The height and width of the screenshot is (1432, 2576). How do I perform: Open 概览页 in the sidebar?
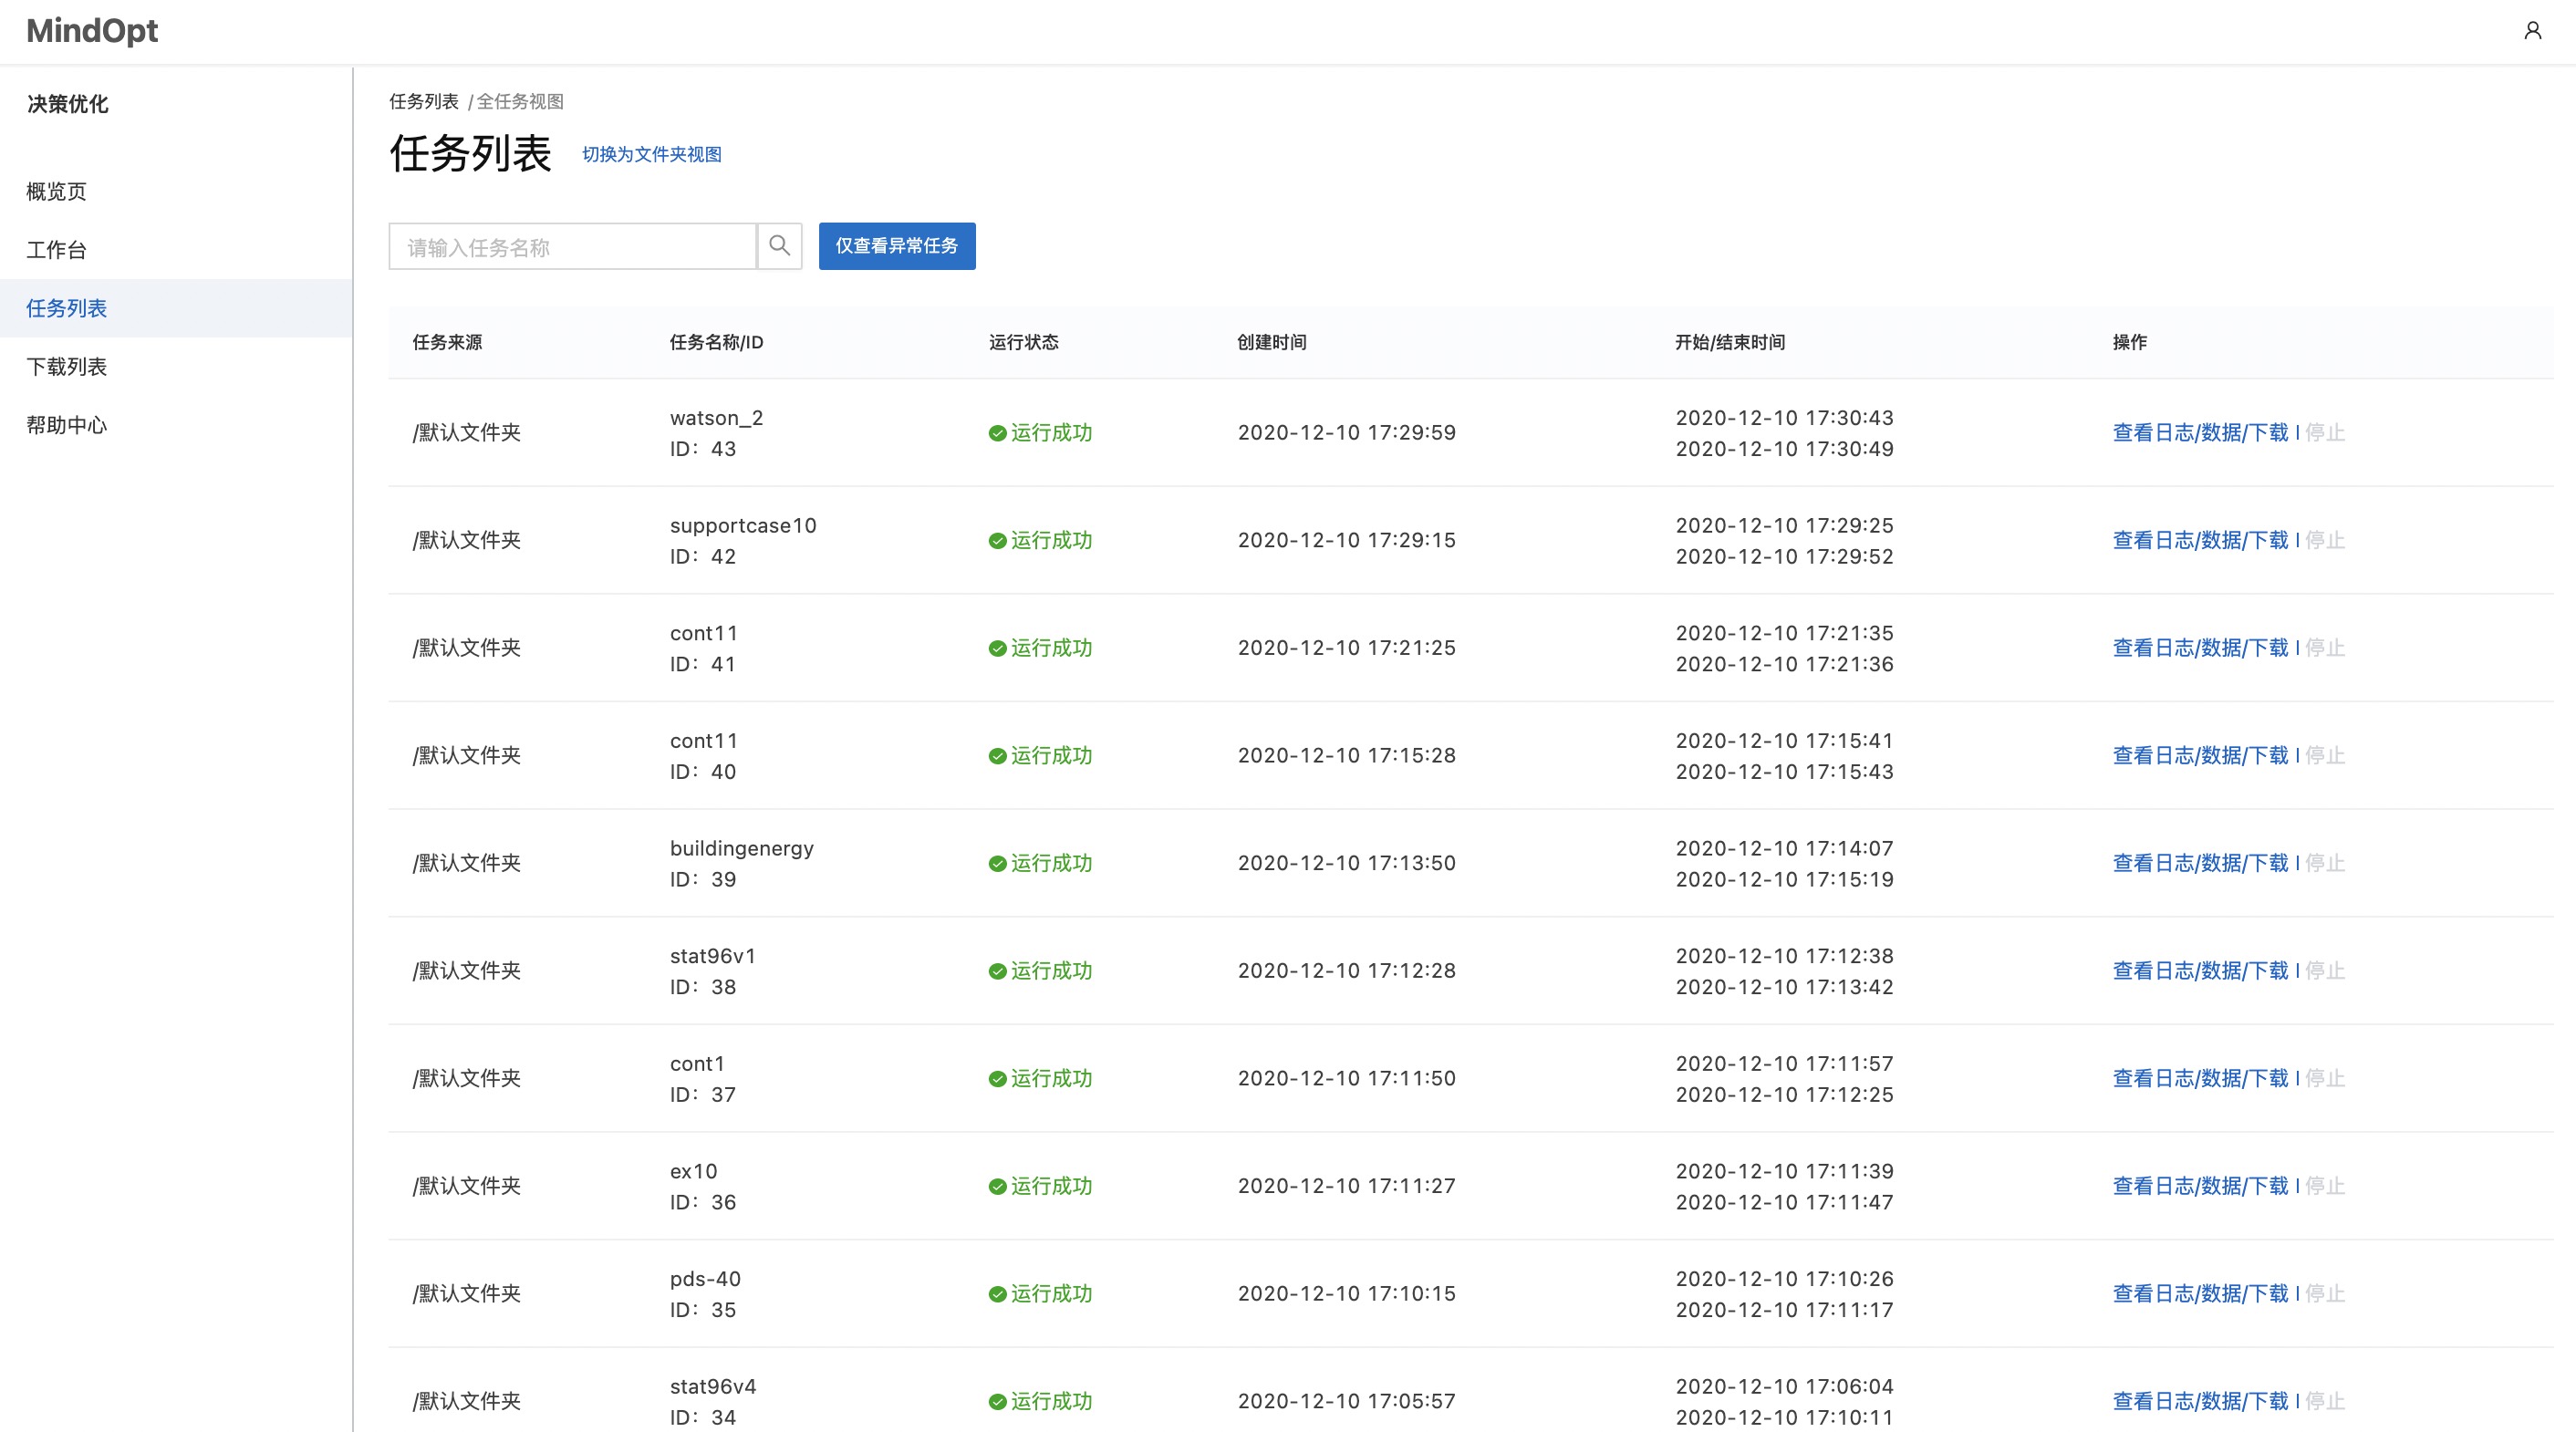coord(56,191)
